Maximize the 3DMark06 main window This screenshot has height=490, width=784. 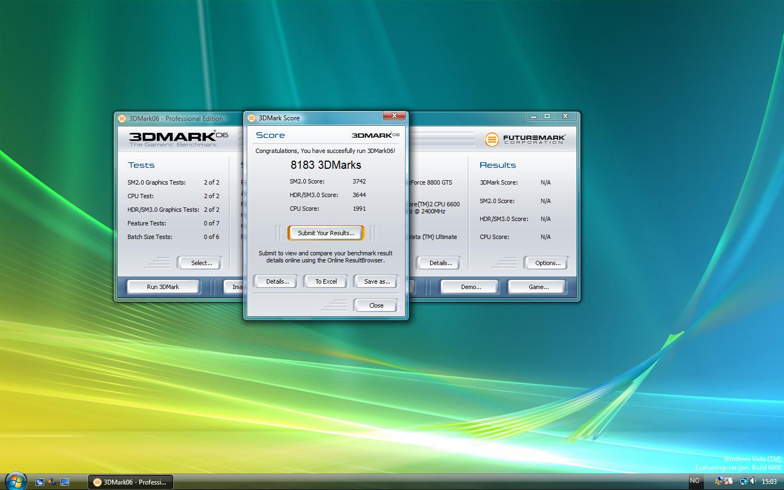click(x=548, y=117)
